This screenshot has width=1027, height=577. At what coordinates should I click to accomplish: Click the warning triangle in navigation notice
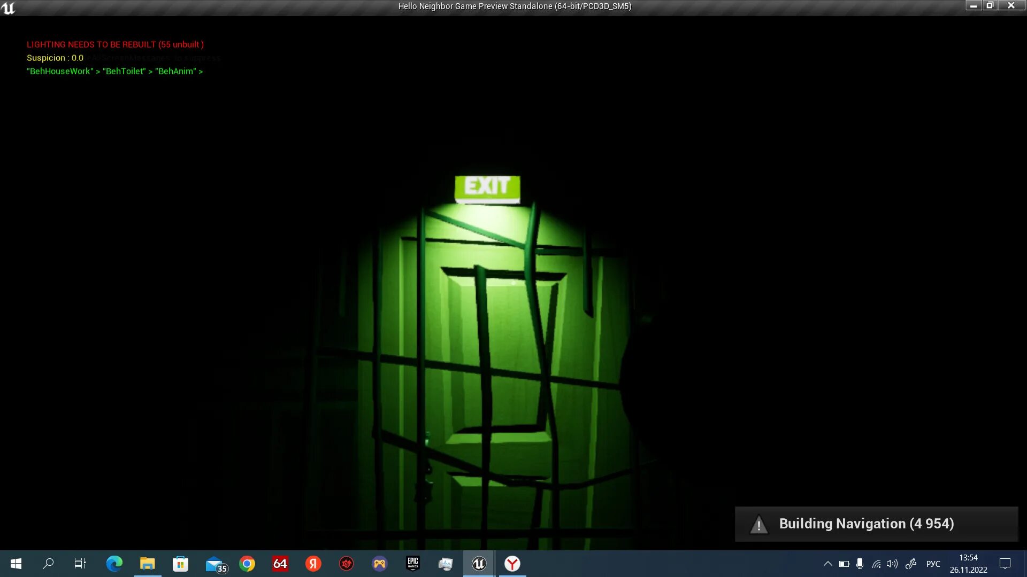coord(758,524)
